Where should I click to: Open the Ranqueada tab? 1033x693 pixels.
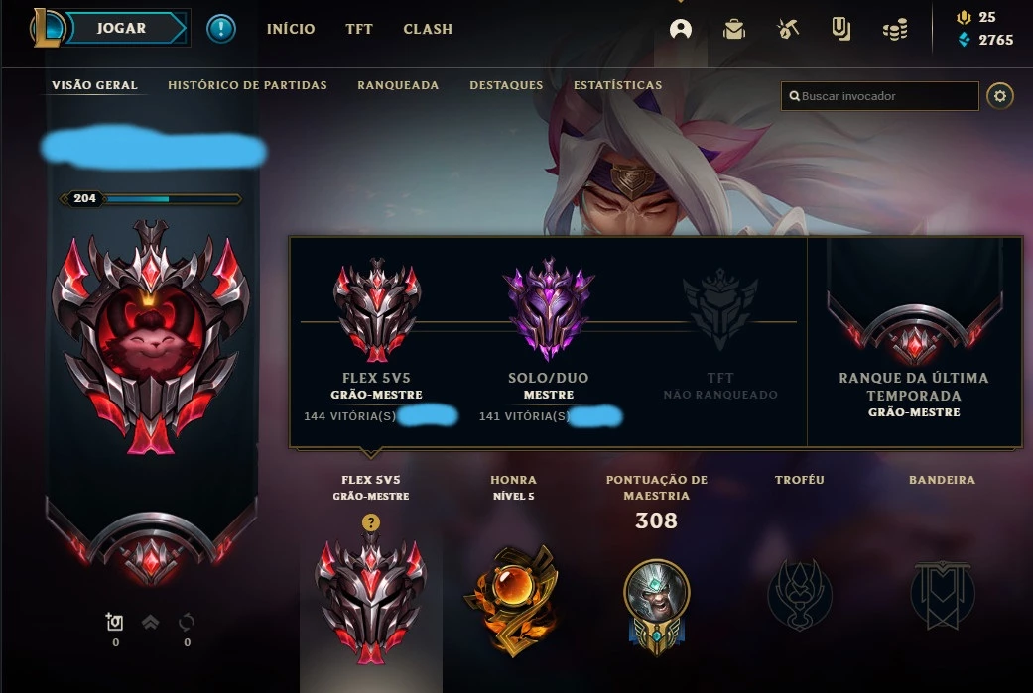(x=398, y=85)
